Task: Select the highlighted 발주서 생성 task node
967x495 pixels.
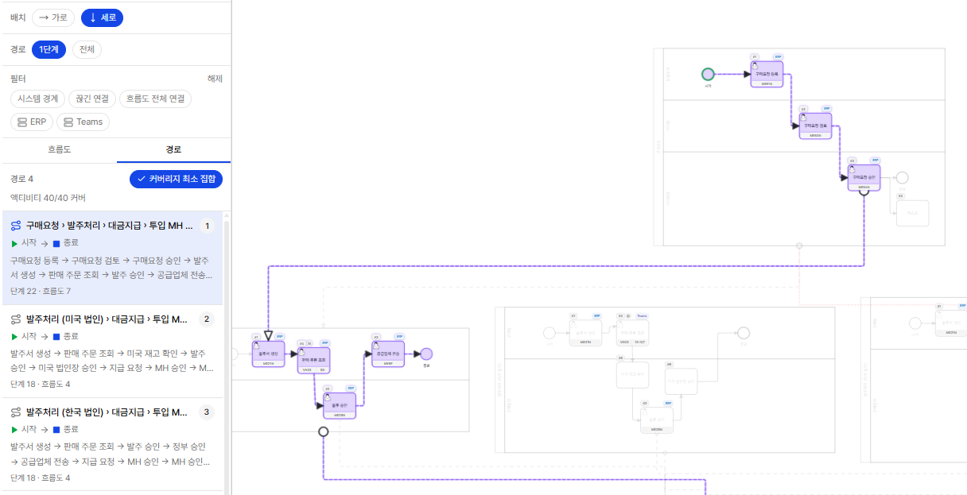Action: tap(268, 354)
